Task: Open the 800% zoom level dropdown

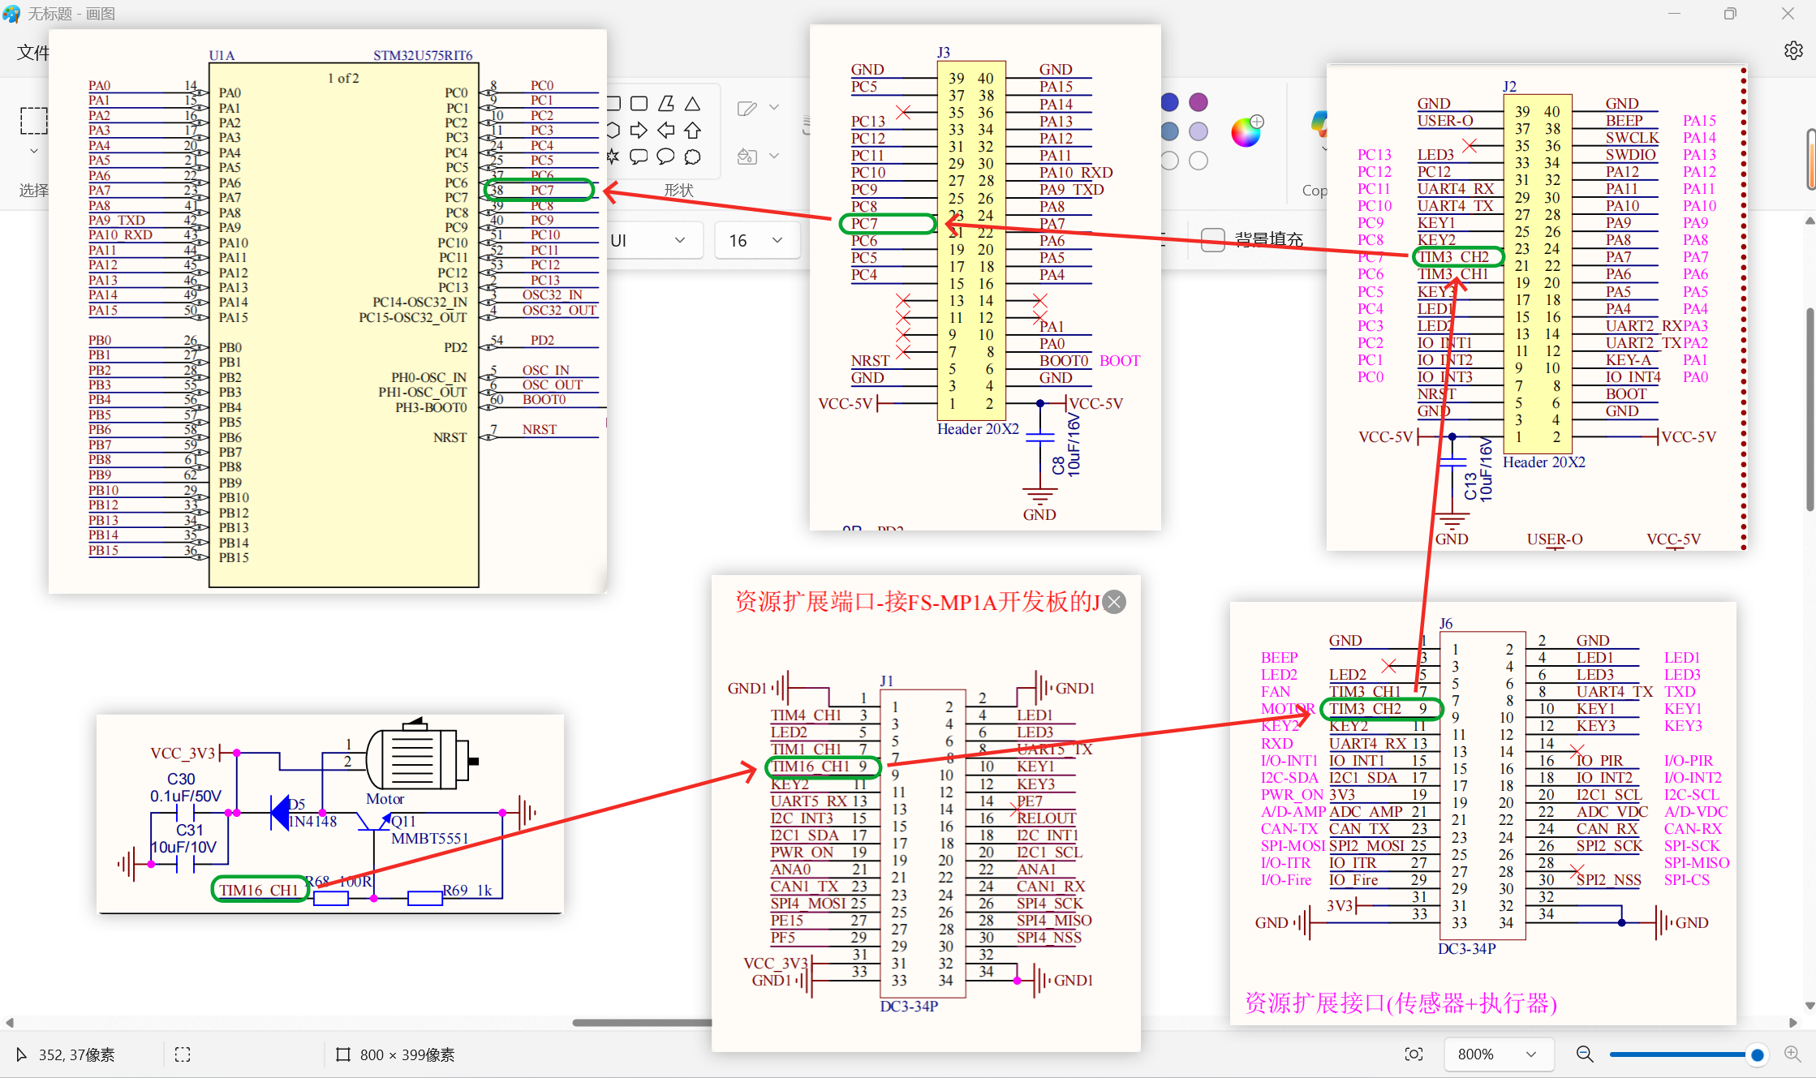Action: tap(1499, 1054)
